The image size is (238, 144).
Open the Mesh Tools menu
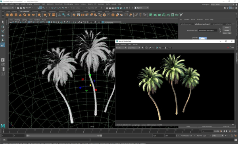tap(59, 4)
